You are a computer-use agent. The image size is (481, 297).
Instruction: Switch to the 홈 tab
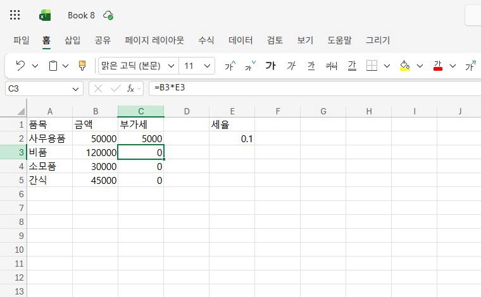[x=46, y=40]
